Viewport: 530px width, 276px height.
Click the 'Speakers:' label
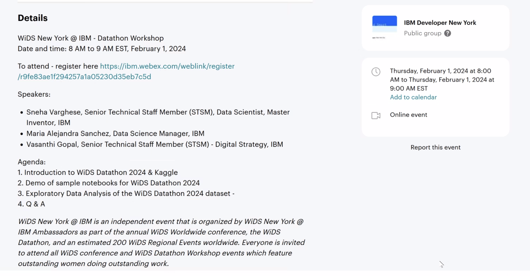[34, 94]
